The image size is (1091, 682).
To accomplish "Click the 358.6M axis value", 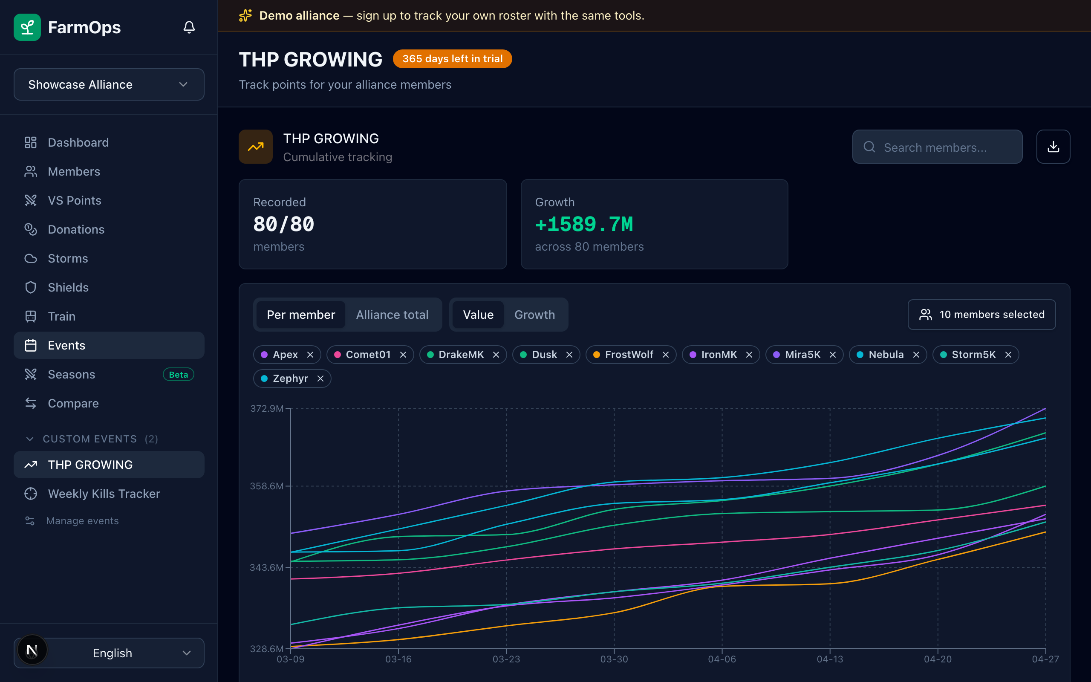I will [x=266, y=486].
